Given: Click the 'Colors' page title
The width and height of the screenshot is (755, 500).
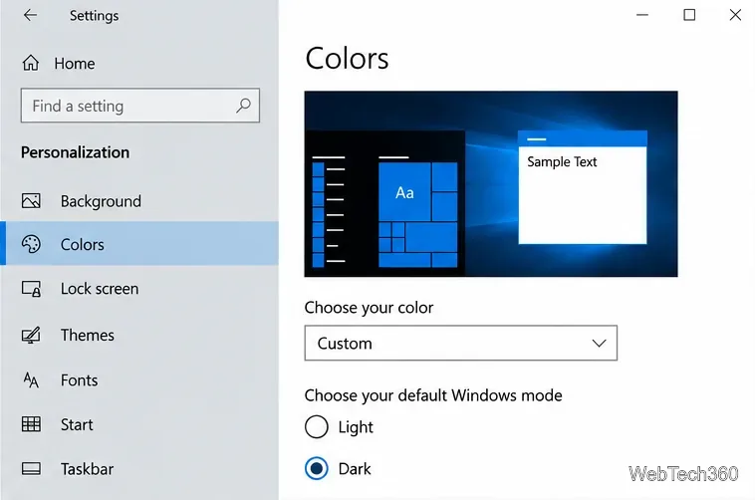Looking at the screenshot, I should click(347, 59).
